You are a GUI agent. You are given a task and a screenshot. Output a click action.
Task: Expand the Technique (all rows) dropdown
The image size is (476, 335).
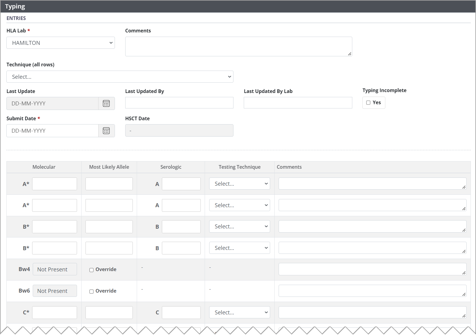tap(120, 77)
